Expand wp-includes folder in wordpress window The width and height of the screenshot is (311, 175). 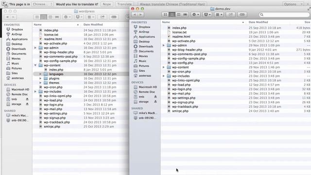(x=35, y=91)
